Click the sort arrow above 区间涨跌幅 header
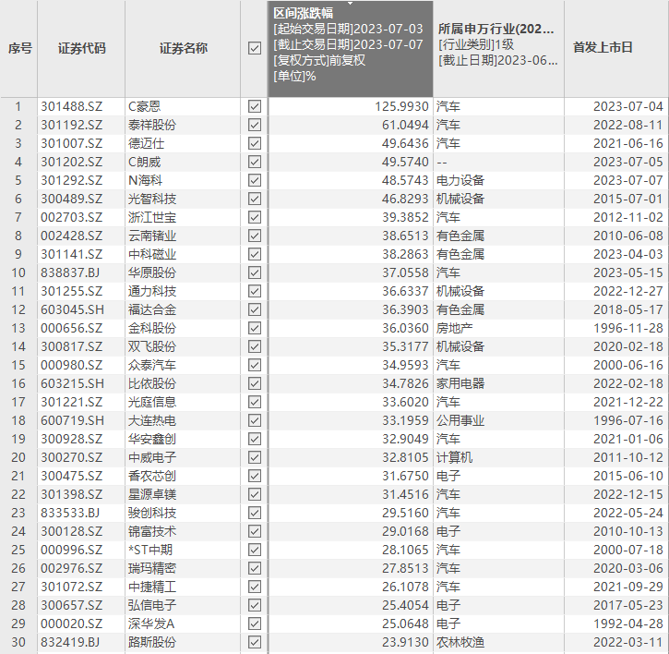Screen dimensions: 669x654 pos(350,4)
